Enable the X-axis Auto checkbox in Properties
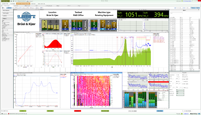Viewport: 201px width, 115px height. coord(183,79)
